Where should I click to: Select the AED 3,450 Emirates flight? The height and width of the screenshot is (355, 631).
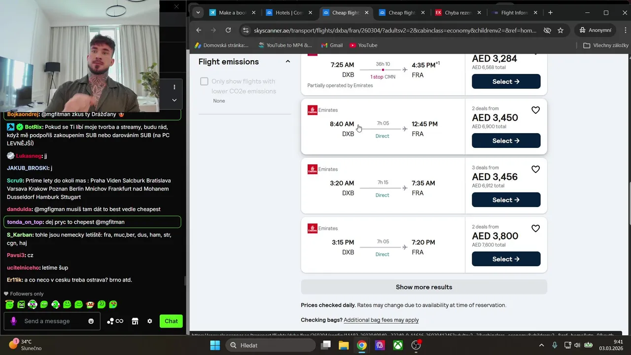(x=506, y=141)
